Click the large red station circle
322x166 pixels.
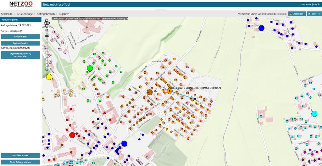tap(72, 135)
